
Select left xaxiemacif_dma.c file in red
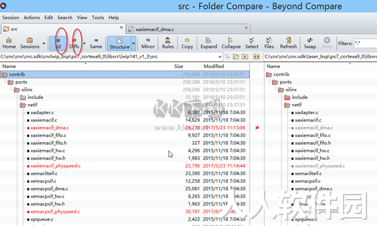(x=50, y=128)
